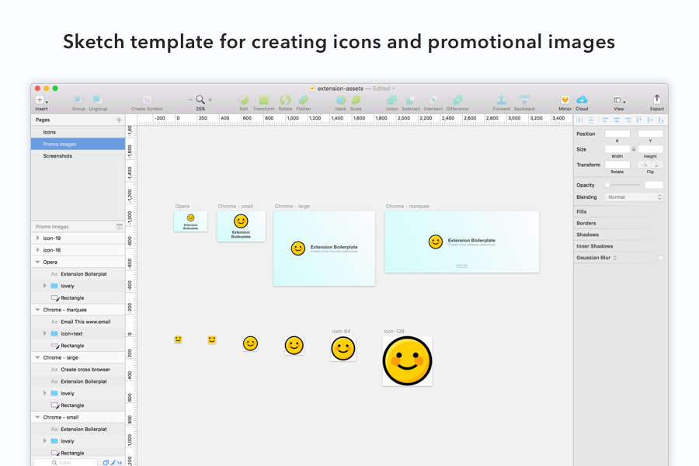Expand the icon-19 artboard

tap(38, 238)
